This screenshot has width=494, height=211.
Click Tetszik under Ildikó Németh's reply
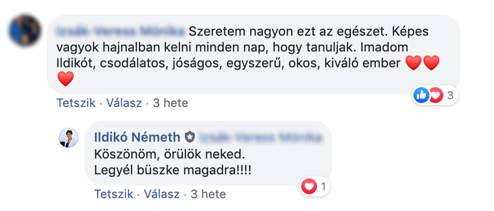coord(113,194)
